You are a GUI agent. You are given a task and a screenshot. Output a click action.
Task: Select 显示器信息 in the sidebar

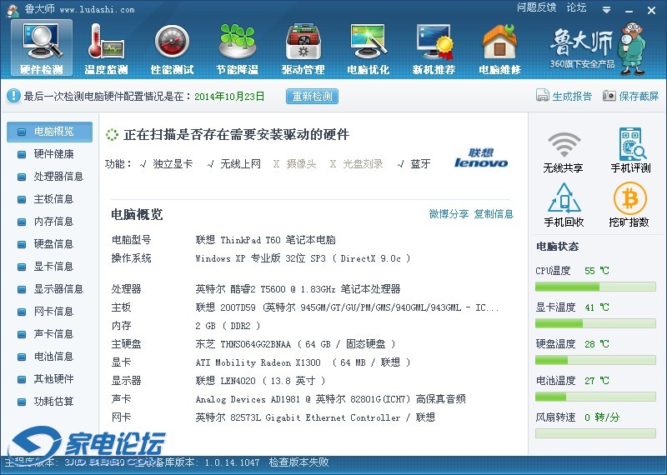[x=49, y=289]
